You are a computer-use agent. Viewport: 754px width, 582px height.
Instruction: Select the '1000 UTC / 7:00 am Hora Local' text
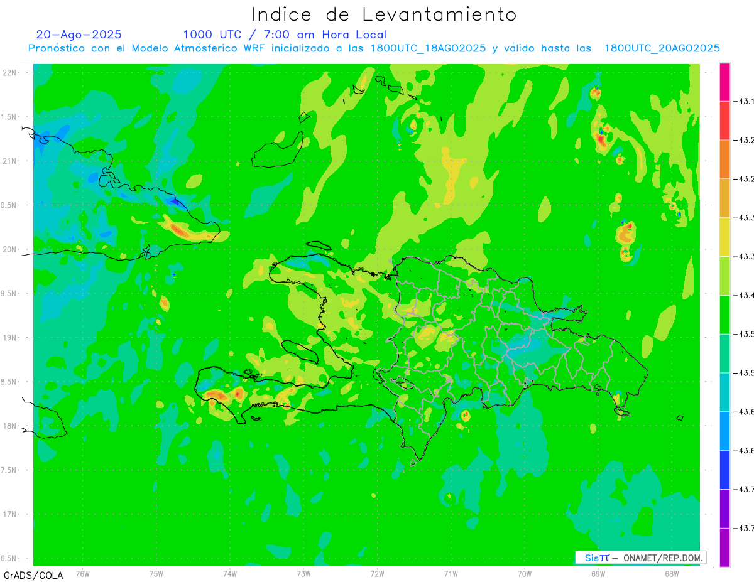click(285, 35)
